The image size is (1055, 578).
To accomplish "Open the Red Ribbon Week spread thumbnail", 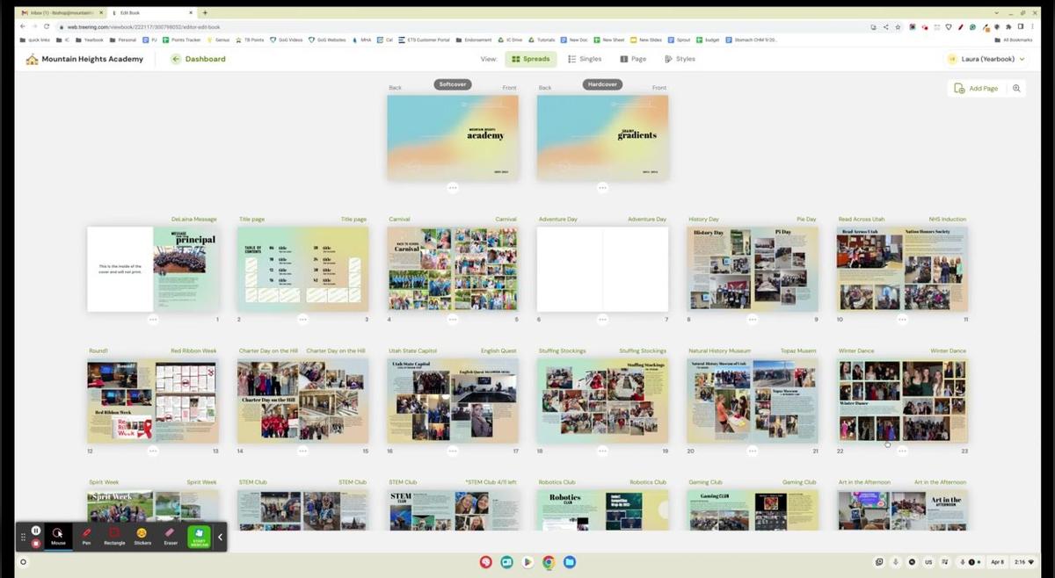I will click(153, 401).
